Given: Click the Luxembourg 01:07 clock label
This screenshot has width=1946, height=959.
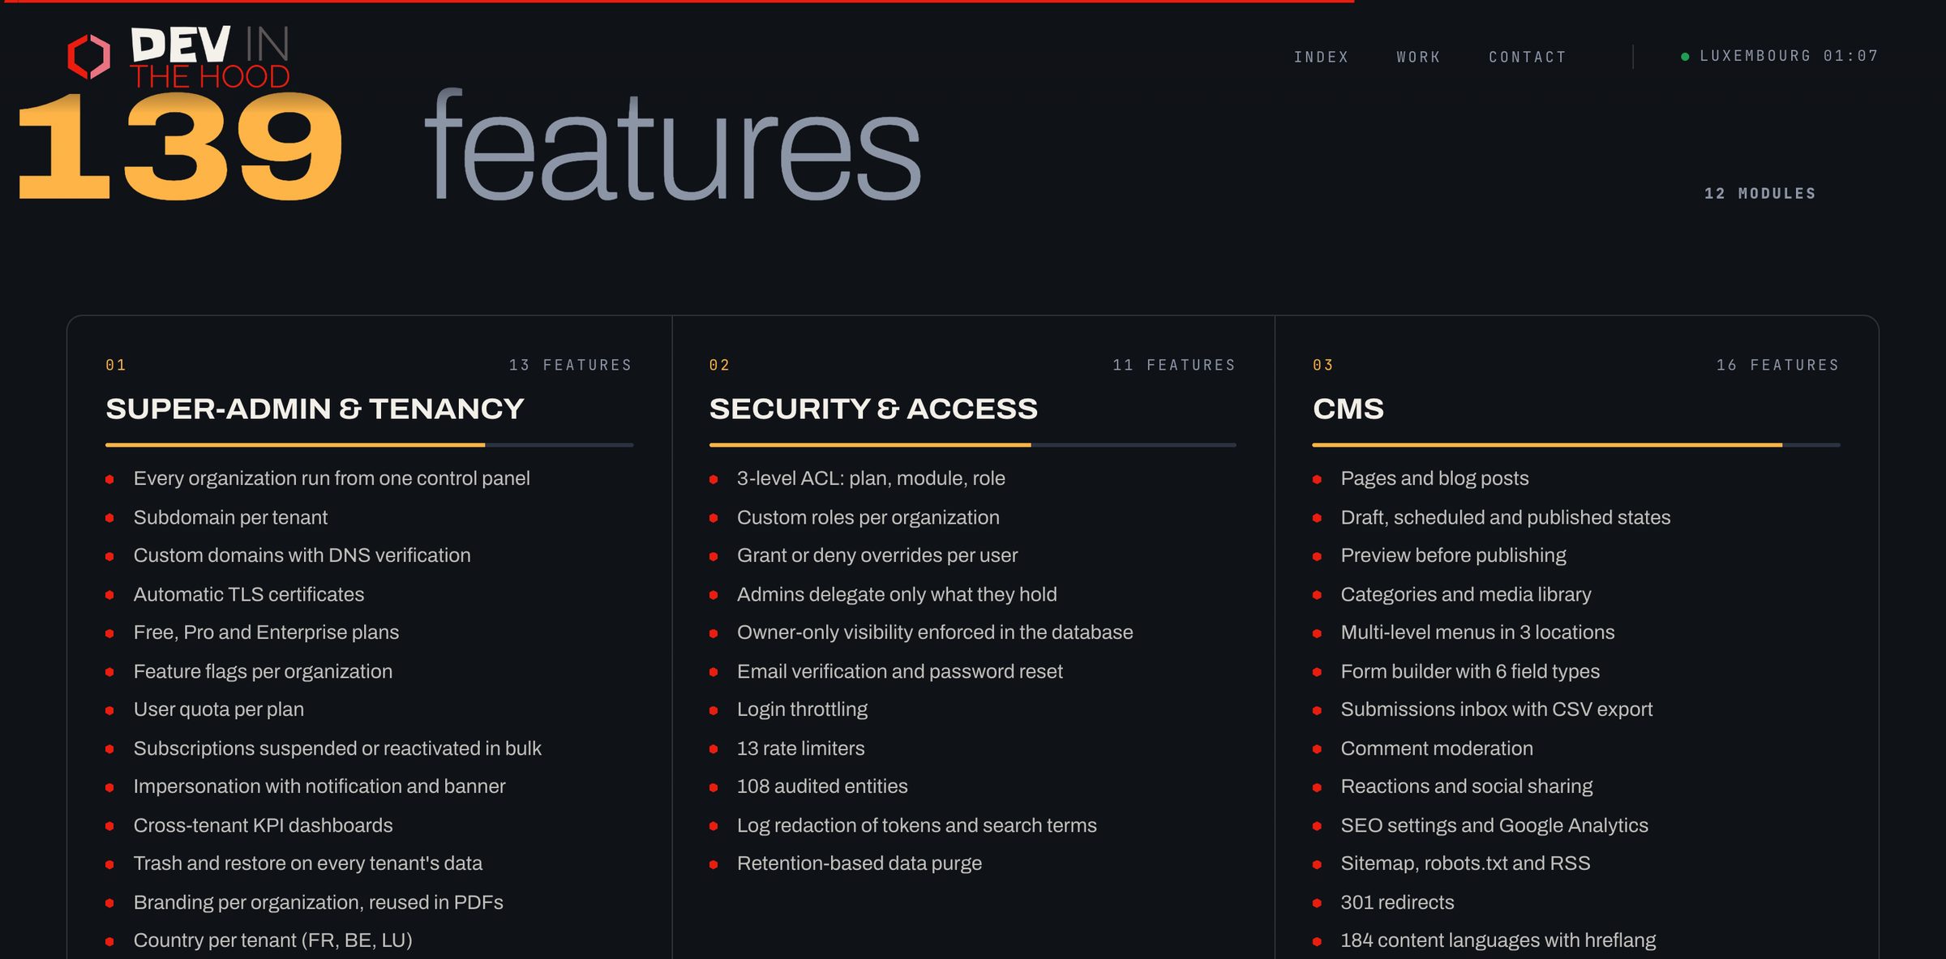Looking at the screenshot, I should [x=1789, y=56].
